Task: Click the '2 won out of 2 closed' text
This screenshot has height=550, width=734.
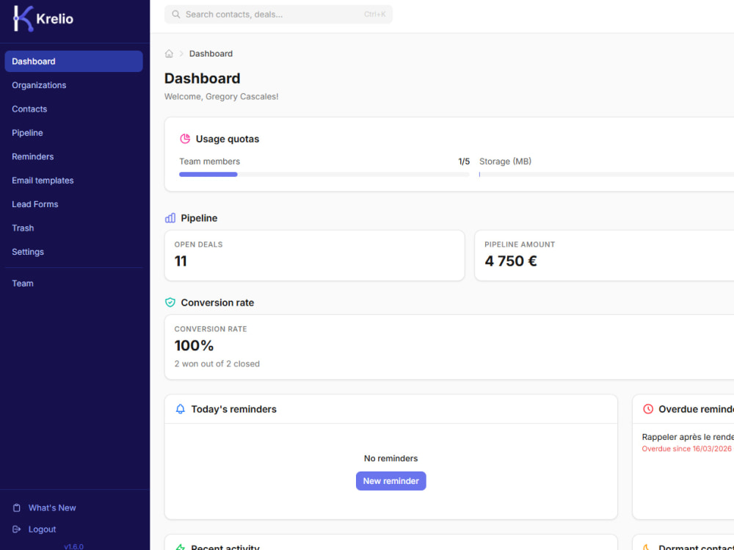Action: click(217, 364)
